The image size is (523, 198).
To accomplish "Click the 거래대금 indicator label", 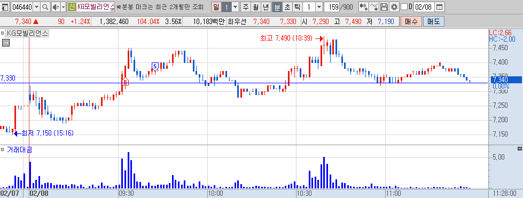I will (x=20, y=149).
